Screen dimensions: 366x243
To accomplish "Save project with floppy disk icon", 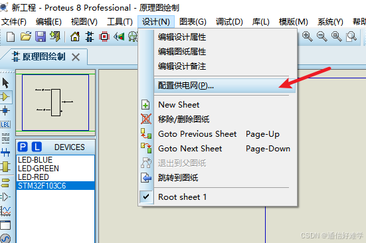I will point(41,37).
